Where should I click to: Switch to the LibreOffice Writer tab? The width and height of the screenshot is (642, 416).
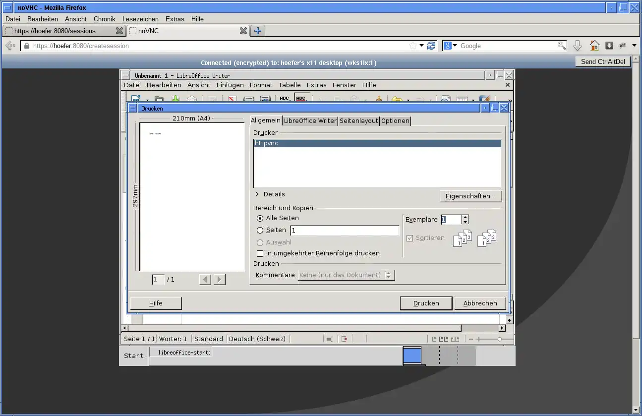coord(310,120)
